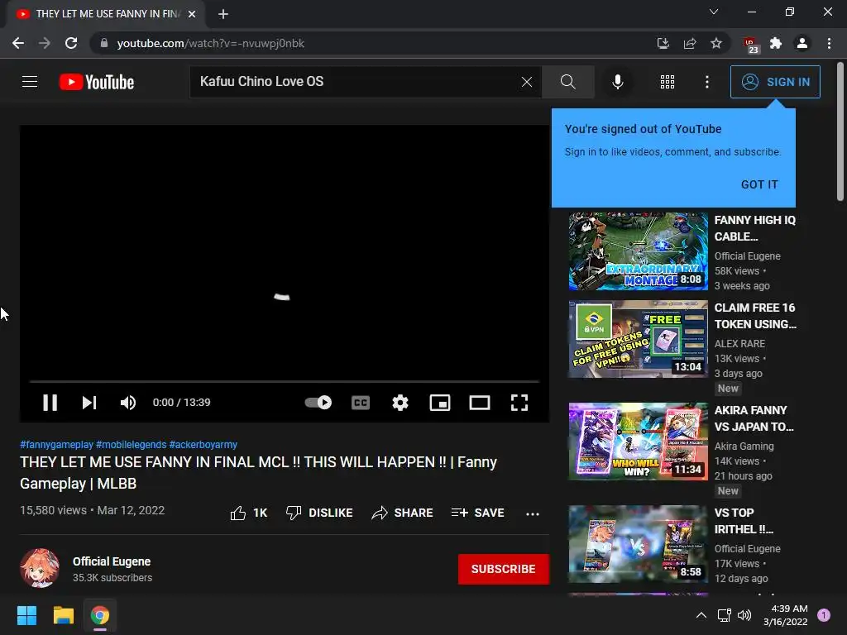Image resolution: width=847 pixels, height=635 pixels.
Task: Select the YouTube video tab
Action: click(106, 14)
